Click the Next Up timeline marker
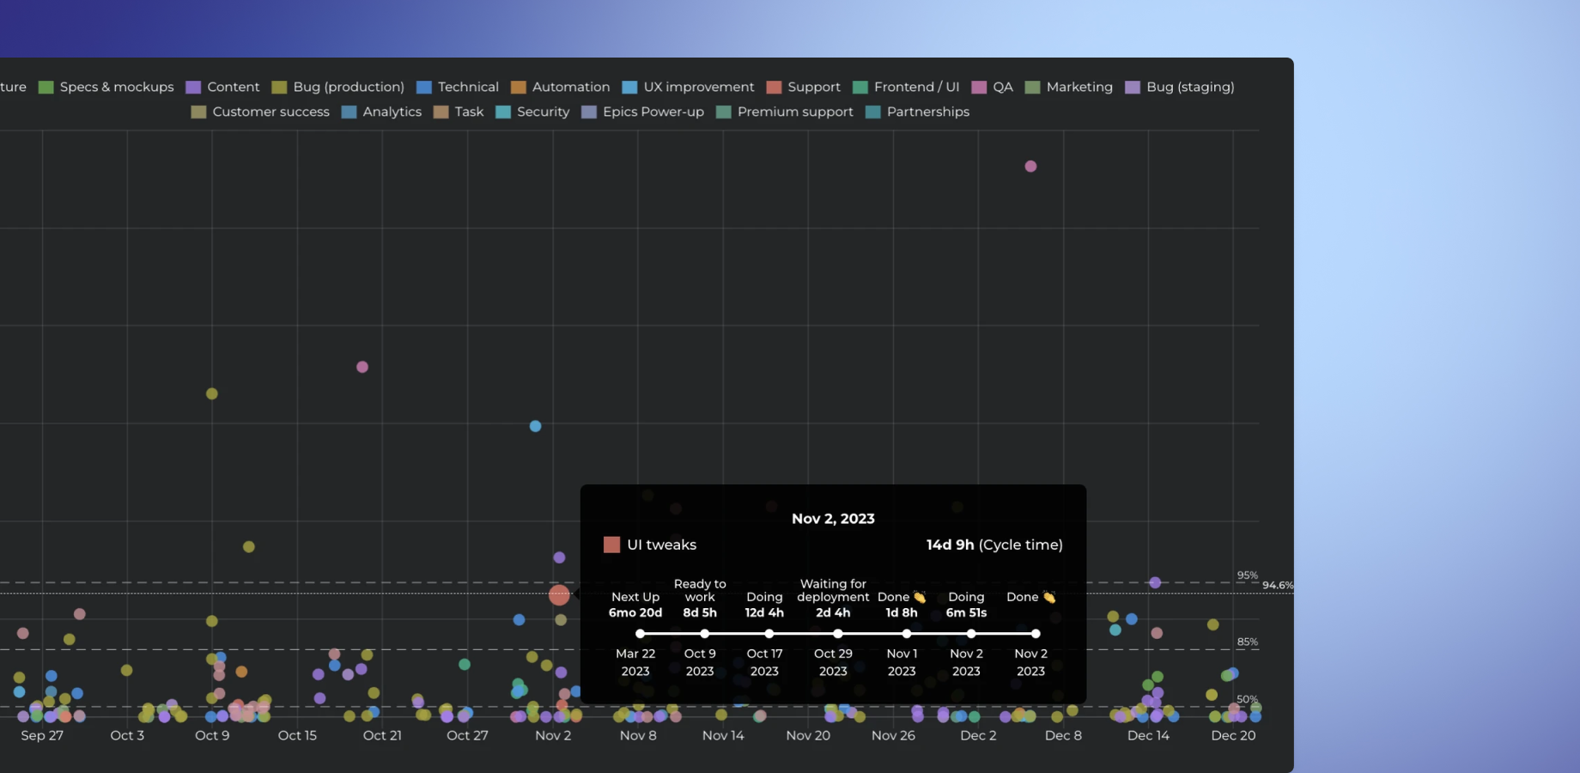This screenshot has width=1580, height=773. click(x=640, y=633)
